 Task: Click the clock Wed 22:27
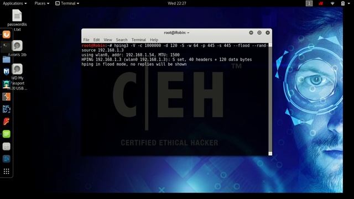pos(177,3)
